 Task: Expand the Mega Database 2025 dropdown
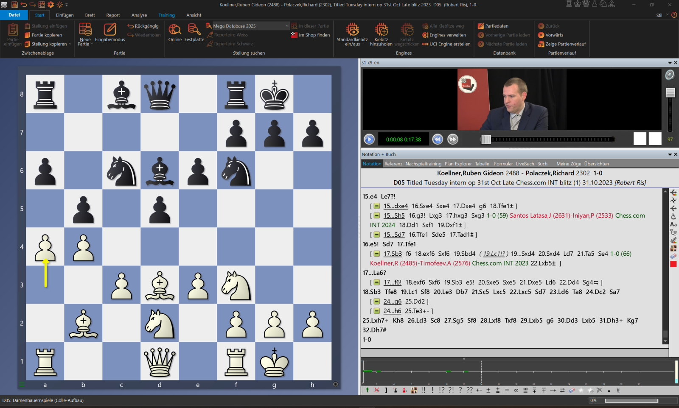287,26
